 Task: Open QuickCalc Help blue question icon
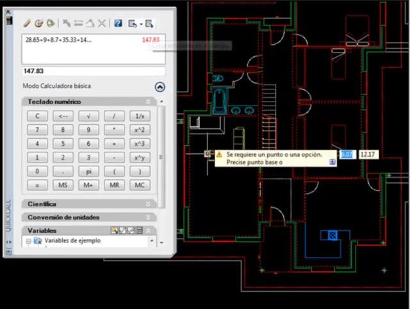(x=118, y=24)
